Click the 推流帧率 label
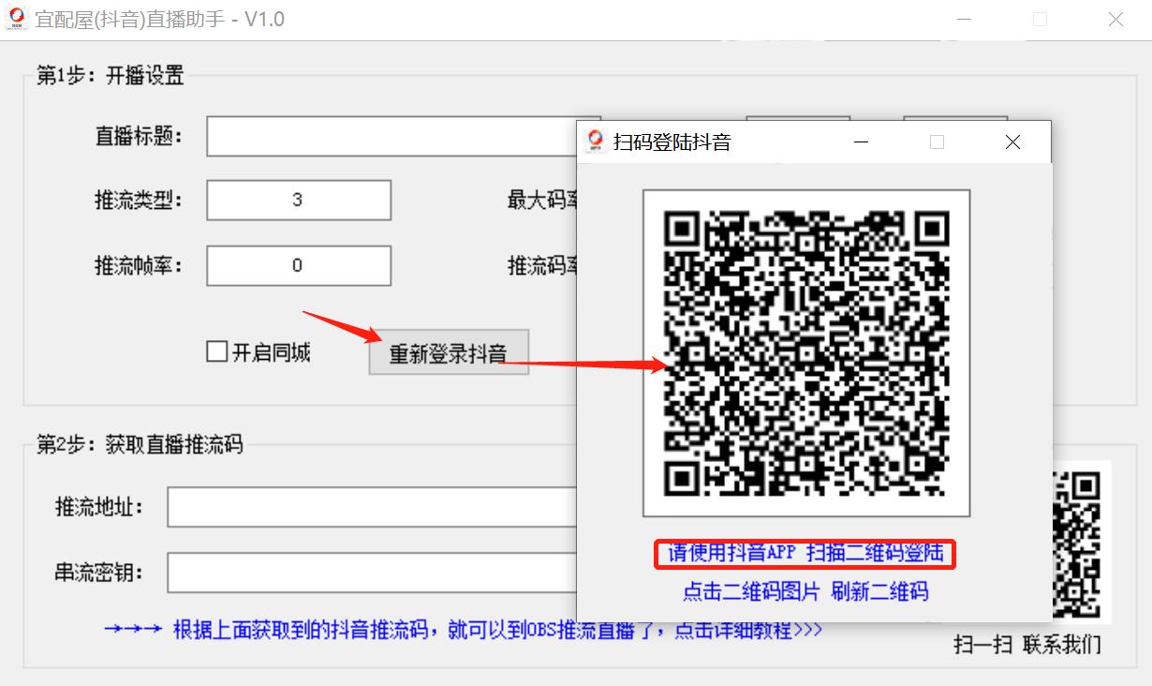1152x686 pixels. (139, 265)
